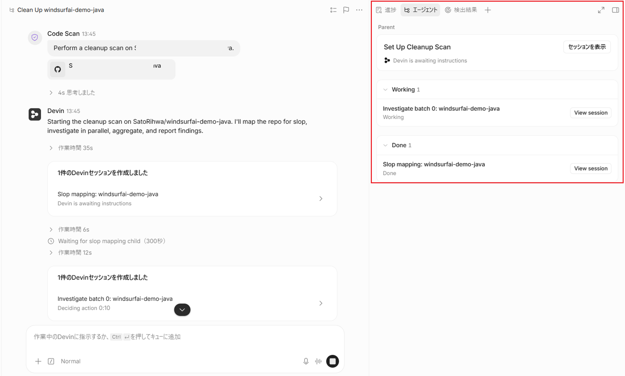Toggle the side panel layout icon
The width and height of the screenshot is (625, 376).
pyautogui.click(x=616, y=10)
